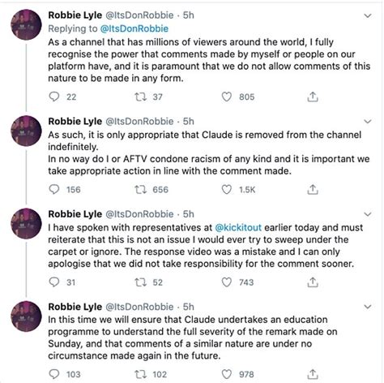Screen dimensions: 384x383
Task: Retweet the tweet with 656 retweets
Action: coord(140,189)
